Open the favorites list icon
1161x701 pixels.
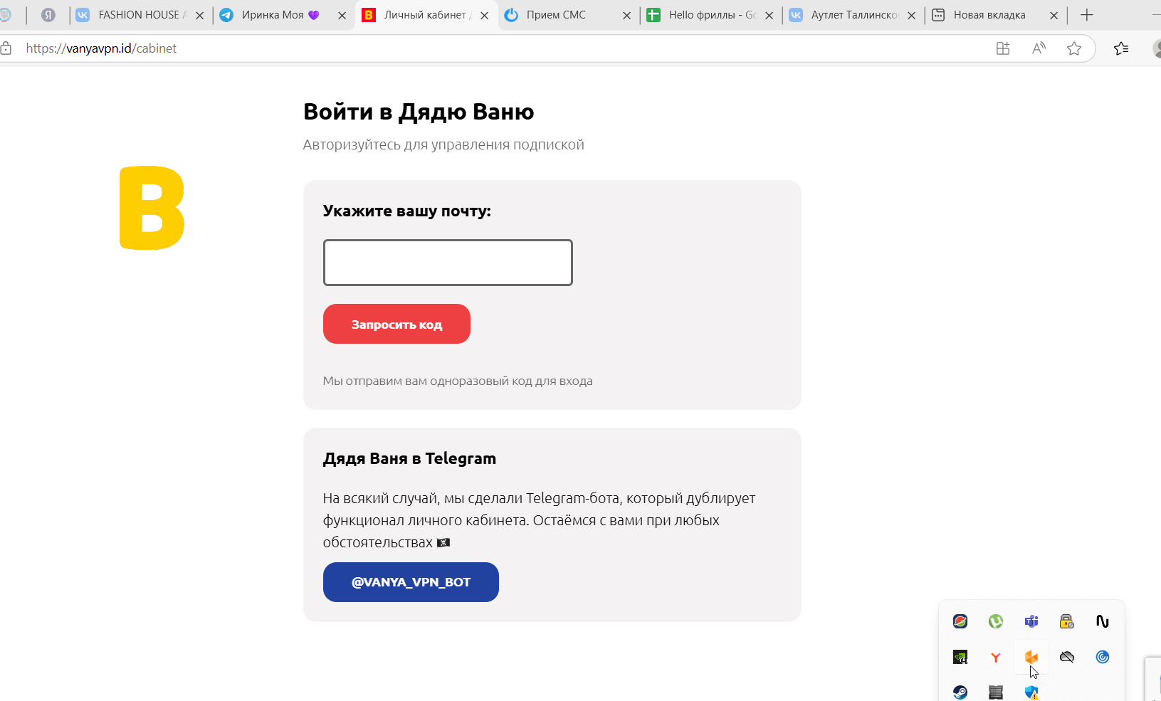[x=1121, y=48]
